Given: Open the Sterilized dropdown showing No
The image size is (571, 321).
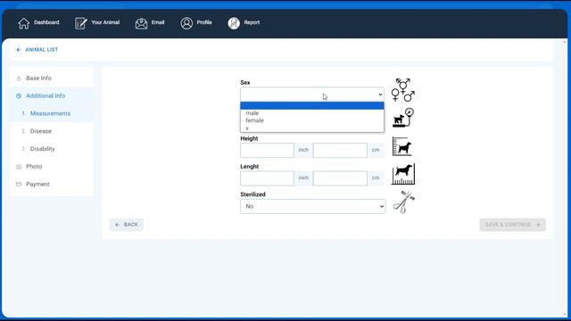Looking at the screenshot, I should click(313, 206).
